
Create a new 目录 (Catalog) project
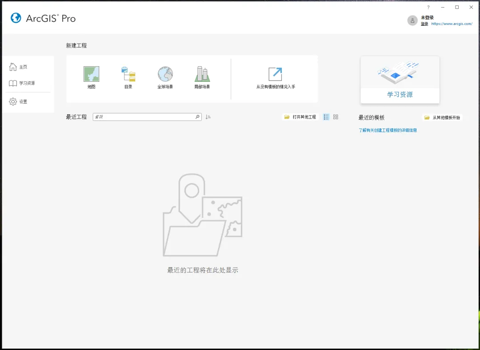pos(128,78)
